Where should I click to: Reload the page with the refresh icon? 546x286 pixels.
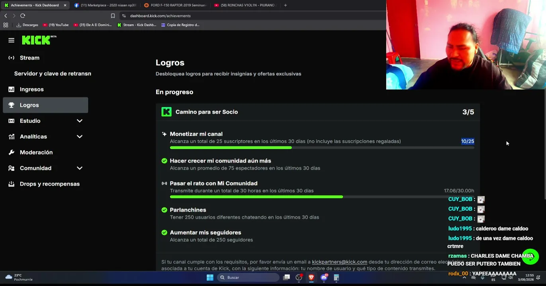click(23, 16)
